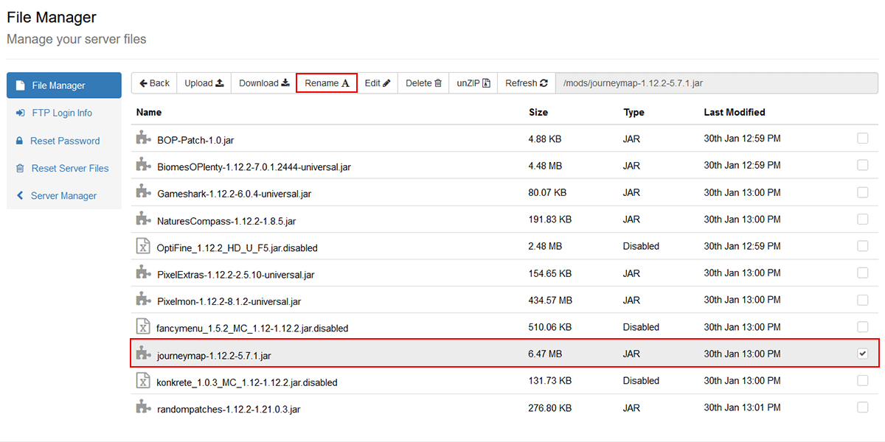Click randompatches-1.12.2-1.21.0.3.jar file name

pyautogui.click(x=229, y=410)
